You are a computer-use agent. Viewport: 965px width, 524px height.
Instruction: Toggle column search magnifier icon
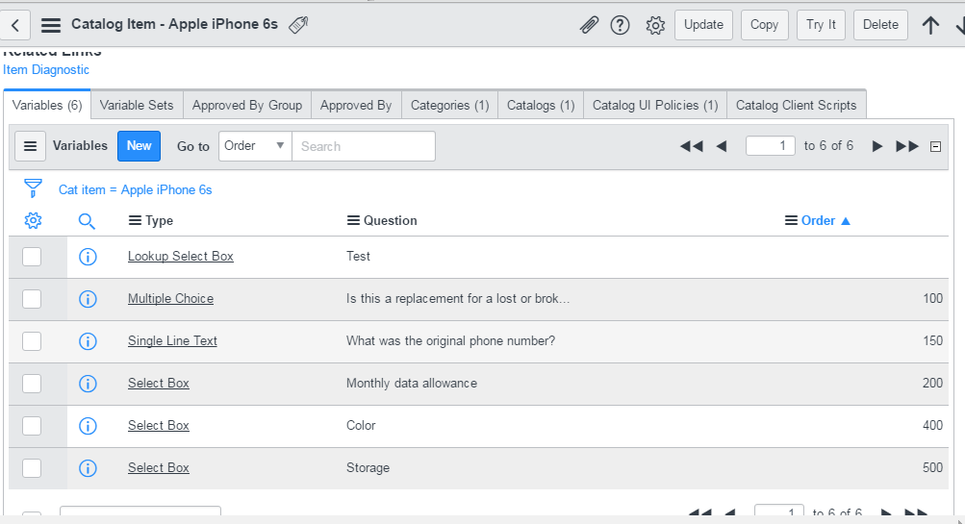(87, 221)
